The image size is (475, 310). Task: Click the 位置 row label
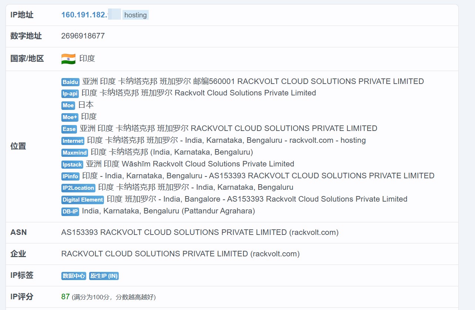click(x=18, y=146)
